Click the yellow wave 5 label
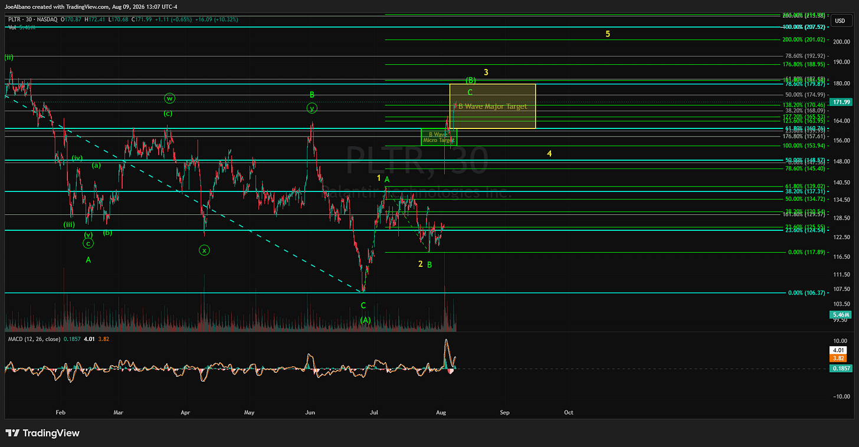 pyautogui.click(x=608, y=34)
